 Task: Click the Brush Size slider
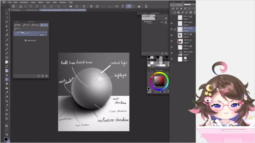152,23
